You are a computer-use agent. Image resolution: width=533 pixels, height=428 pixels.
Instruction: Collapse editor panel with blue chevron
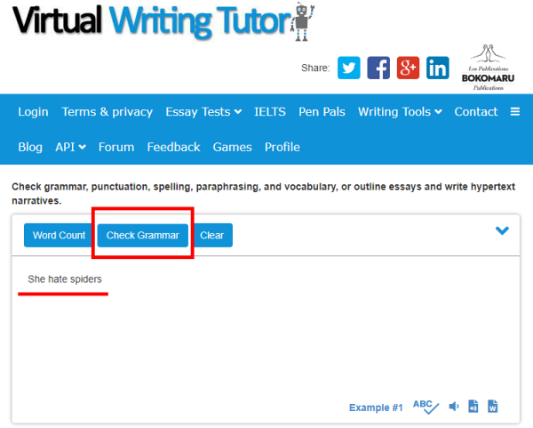click(x=502, y=230)
